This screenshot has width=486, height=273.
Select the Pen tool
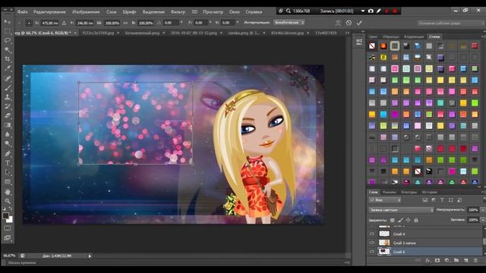(x=8, y=154)
